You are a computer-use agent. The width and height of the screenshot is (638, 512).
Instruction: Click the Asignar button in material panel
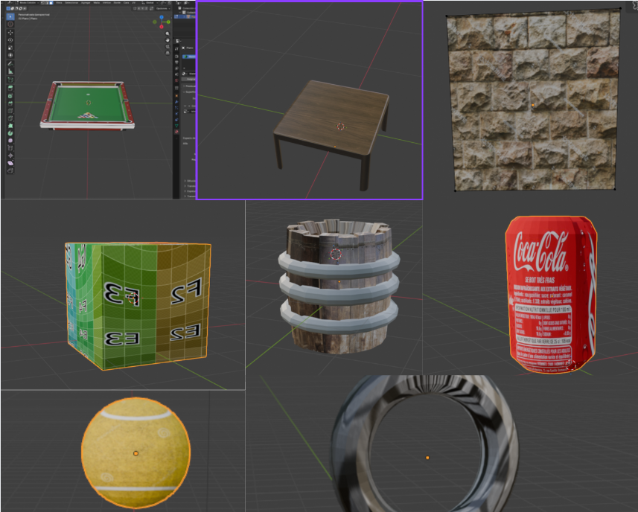189,80
